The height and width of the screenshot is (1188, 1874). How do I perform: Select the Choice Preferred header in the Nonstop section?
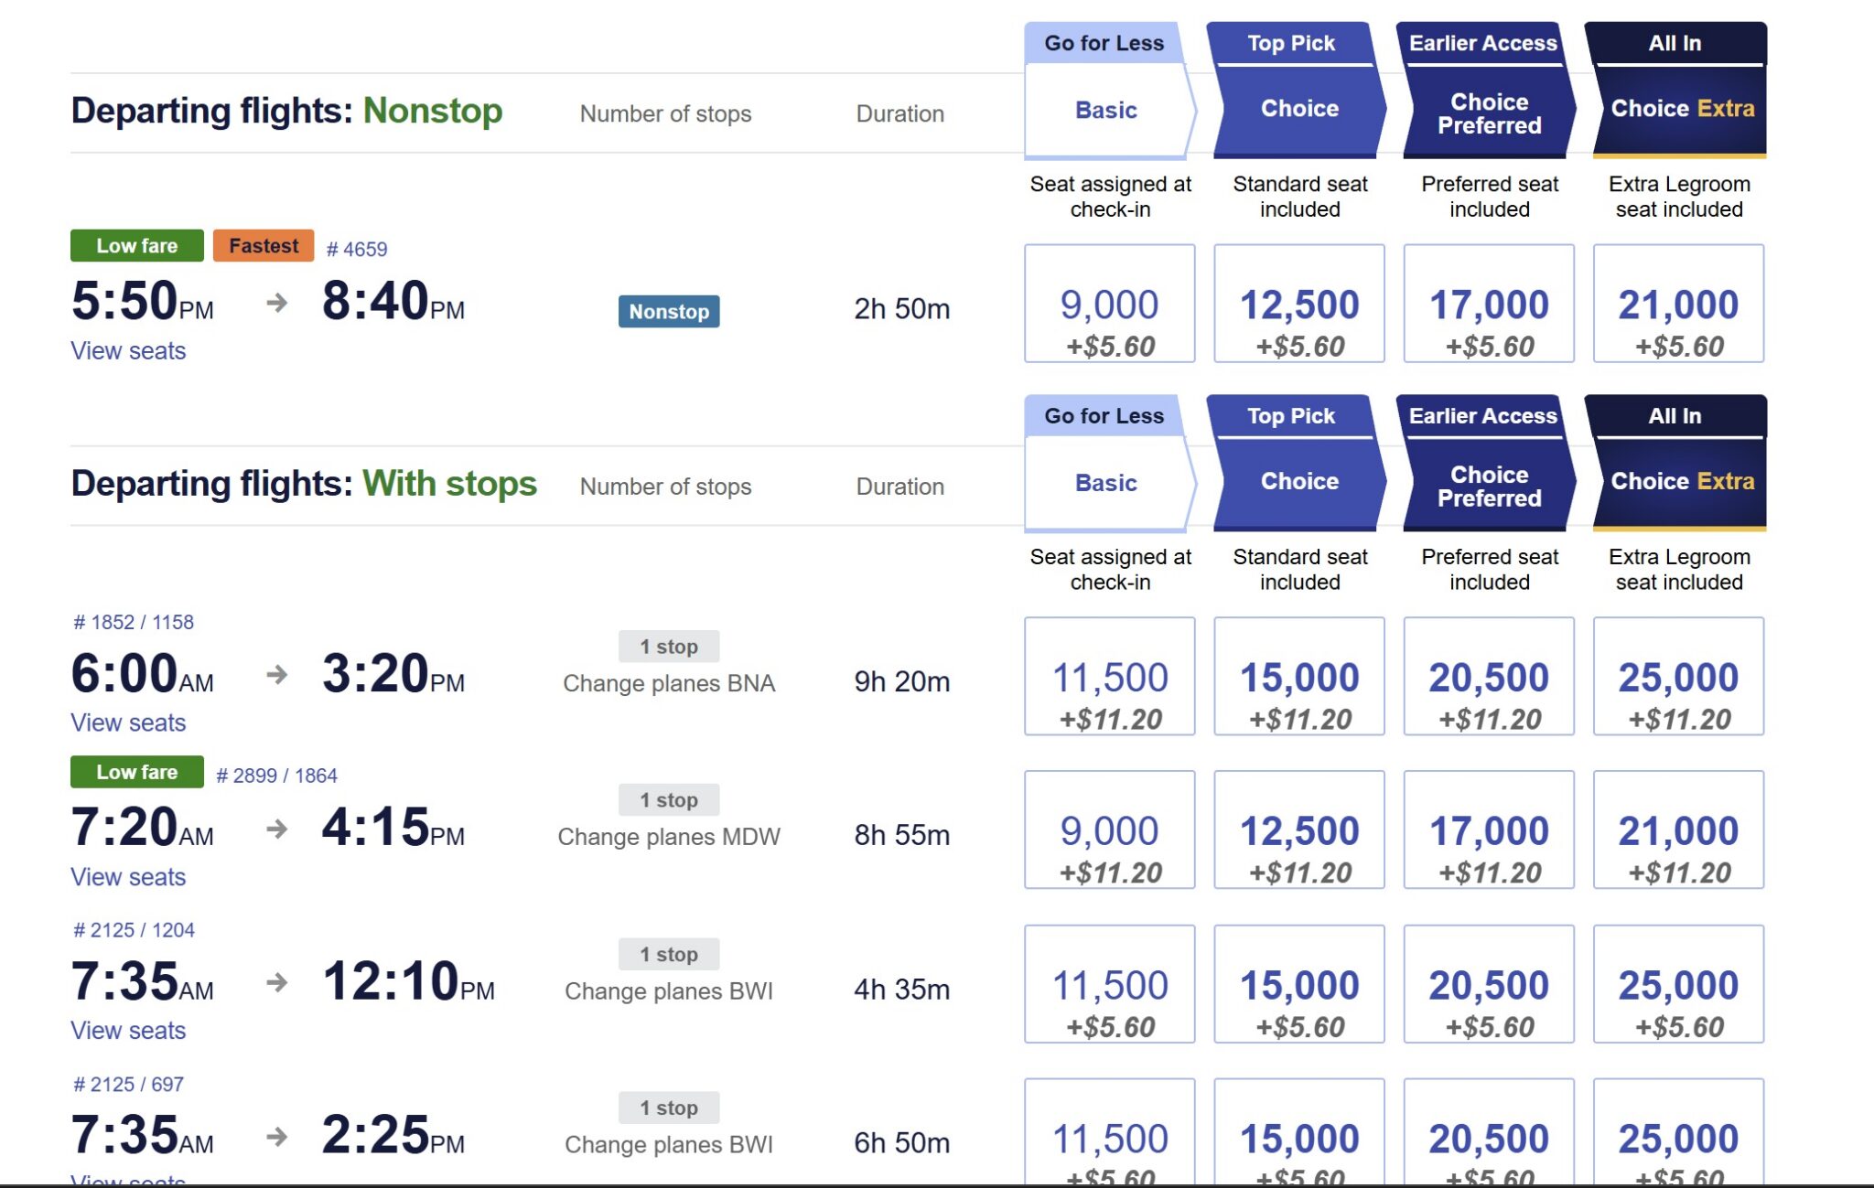pyautogui.click(x=1489, y=113)
